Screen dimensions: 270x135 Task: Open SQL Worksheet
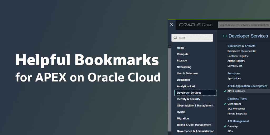point(236,109)
